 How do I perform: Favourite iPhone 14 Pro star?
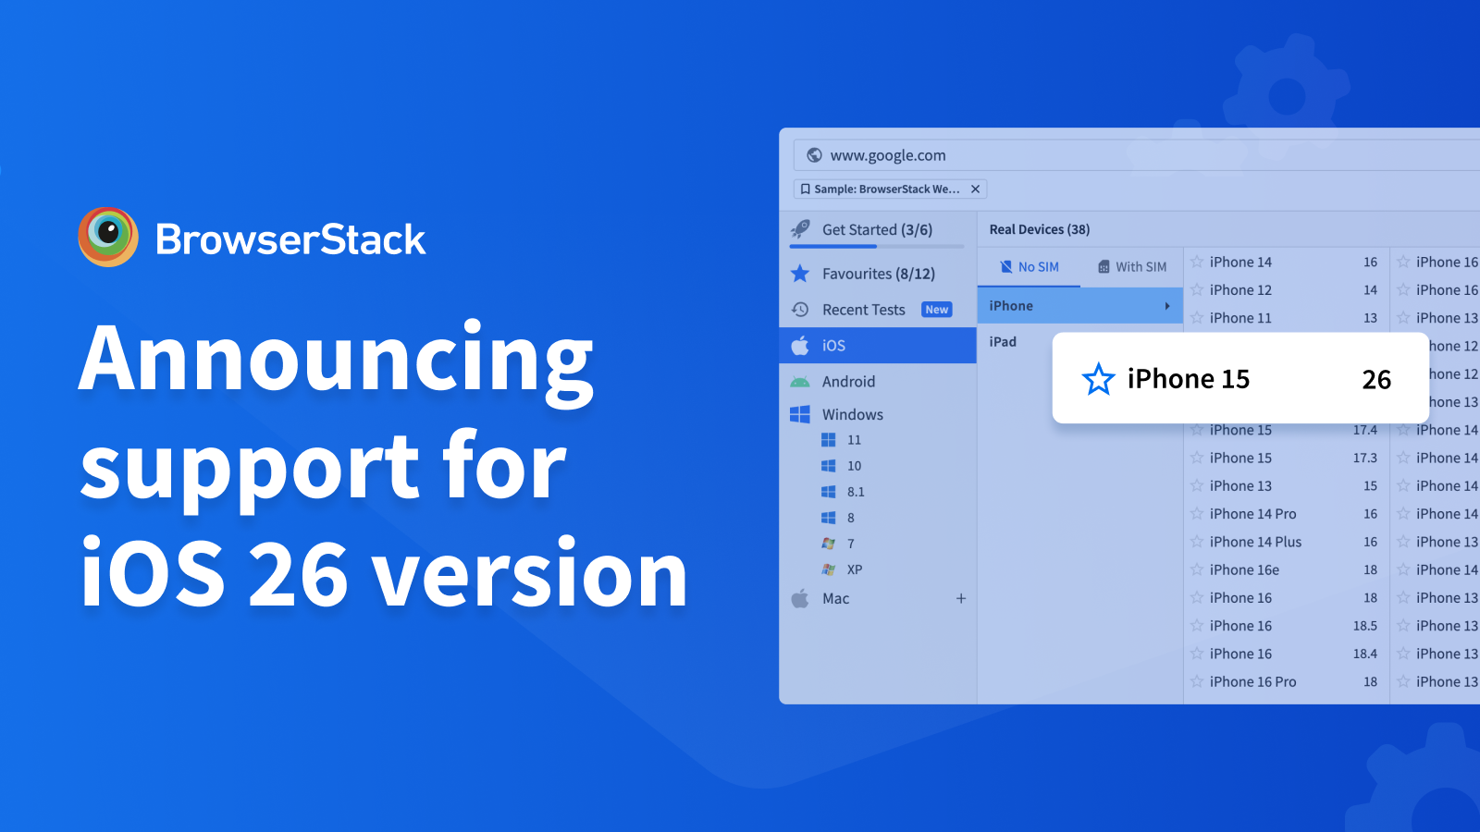(x=1197, y=513)
